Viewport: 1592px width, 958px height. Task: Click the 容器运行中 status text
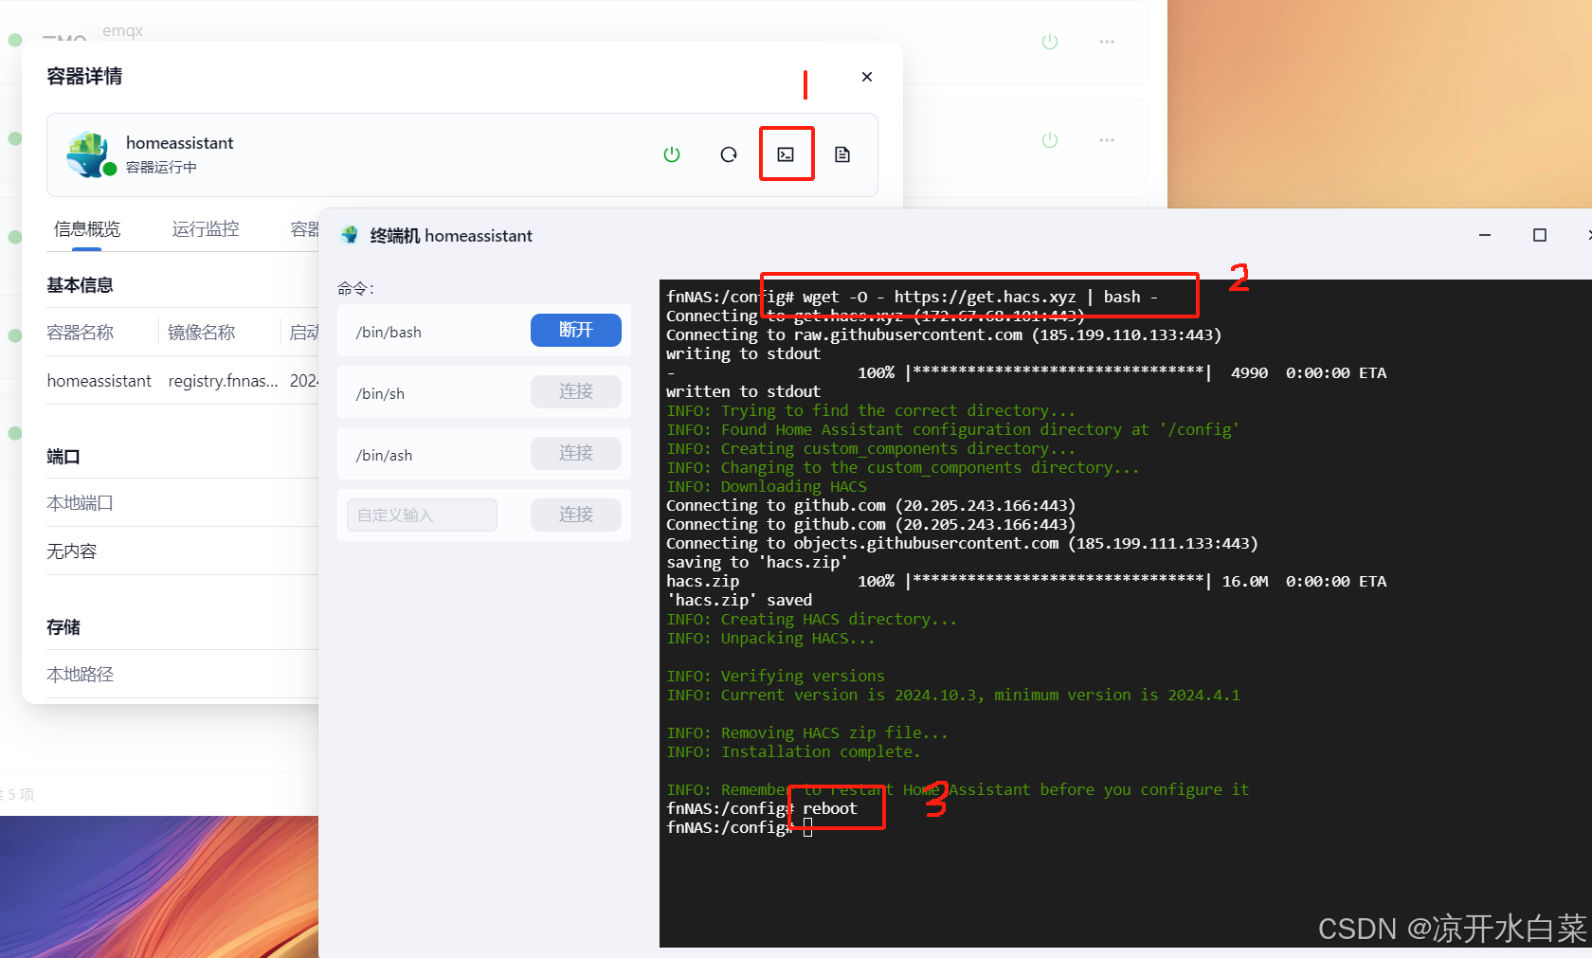(x=161, y=168)
